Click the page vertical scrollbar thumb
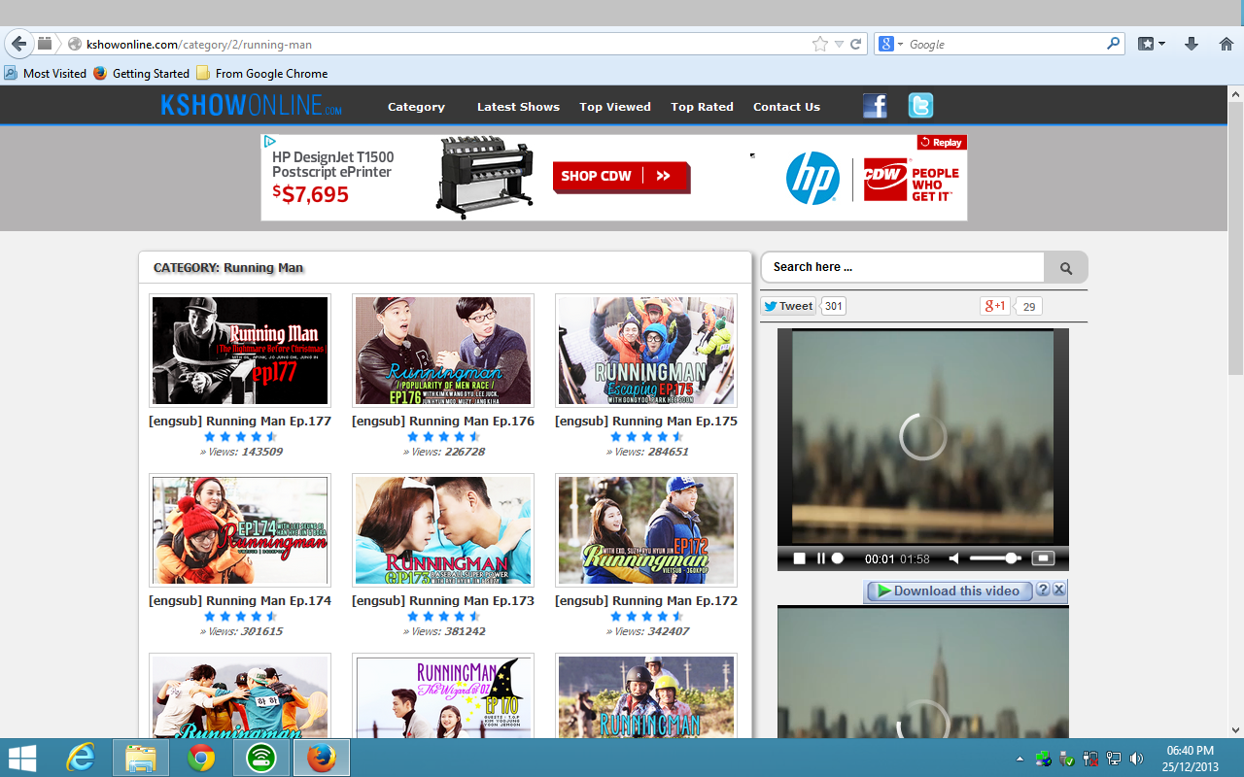Viewport: 1244px width, 777px height. (1235, 238)
